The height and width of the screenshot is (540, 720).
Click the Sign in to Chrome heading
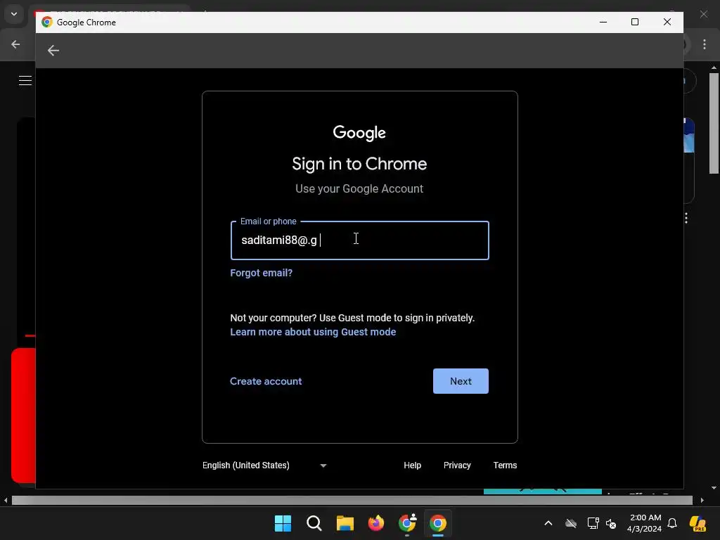(x=359, y=164)
